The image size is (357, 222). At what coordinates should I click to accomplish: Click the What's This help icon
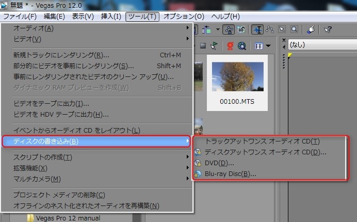click(x=328, y=29)
